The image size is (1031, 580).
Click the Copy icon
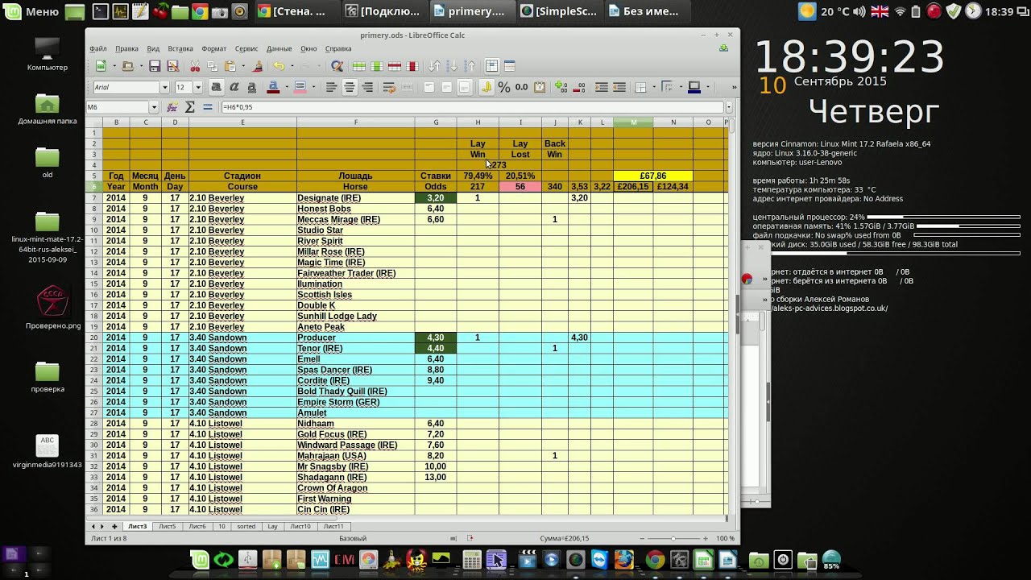tap(213, 66)
